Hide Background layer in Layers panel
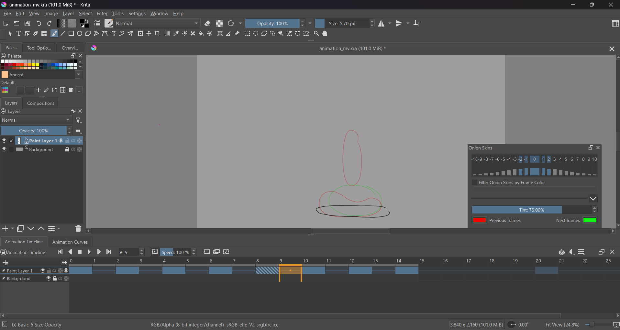Image resolution: width=620 pixels, height=330 pixels. pos(4,149)
